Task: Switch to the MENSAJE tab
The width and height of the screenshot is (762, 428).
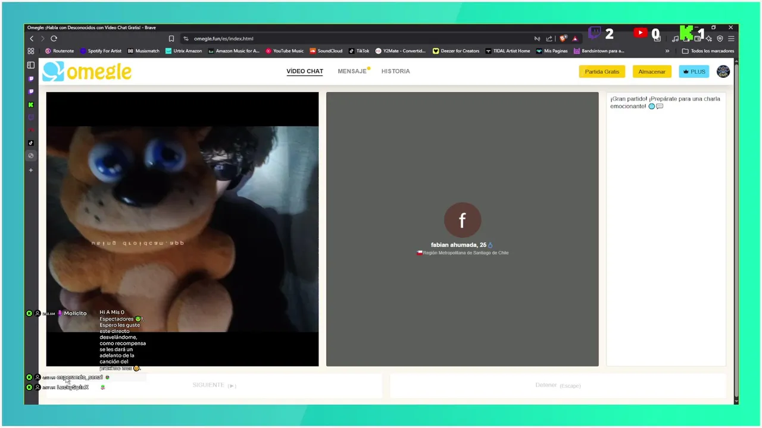Action: click(x=352, y=71)
